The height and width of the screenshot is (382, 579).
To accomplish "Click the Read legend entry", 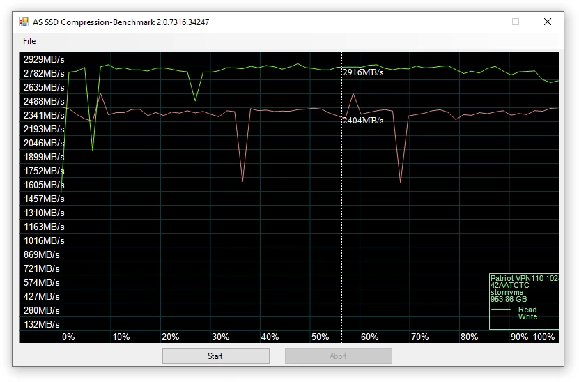I will point(527,310).
